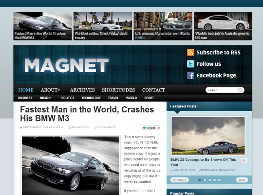
Task: Open the ARCHIVES menu item
Action: [x=82, y=90]
